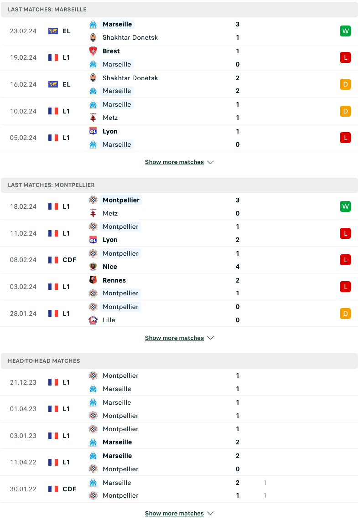Expand more matches under the Marseille section
This screenshot has width=360, height=520.
coord(179,162)
